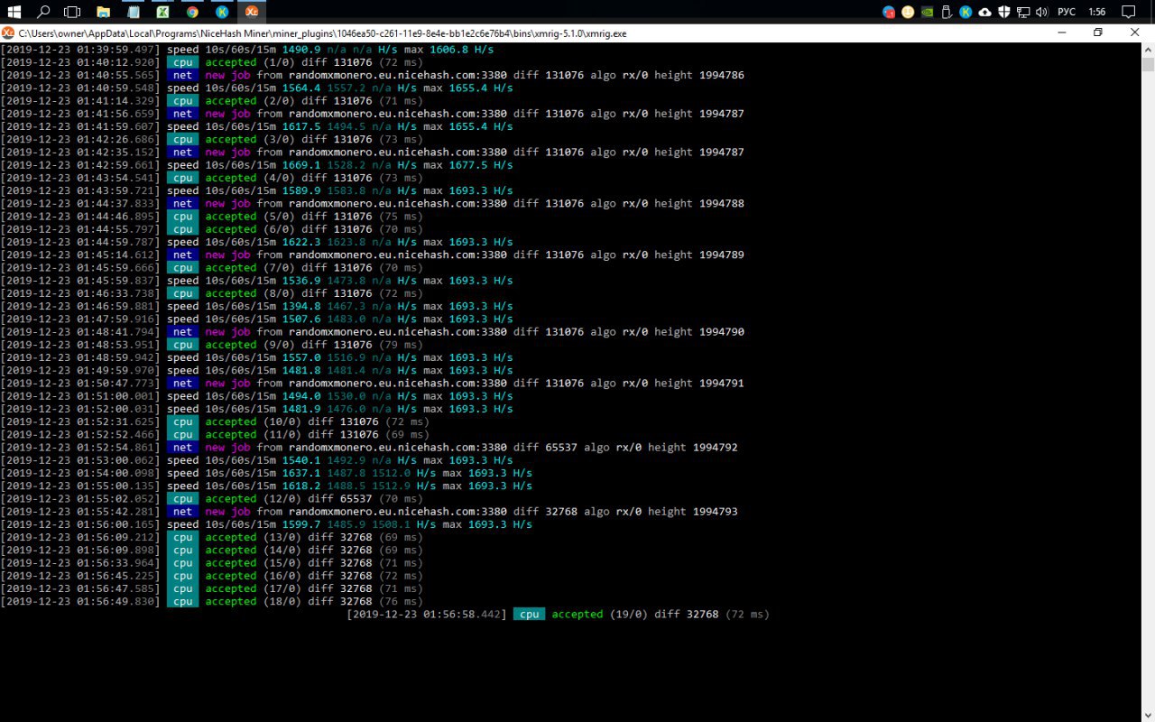Open Windows Security shield tray icon
Screen dimensions: 1155x722
pos(1003,12)
